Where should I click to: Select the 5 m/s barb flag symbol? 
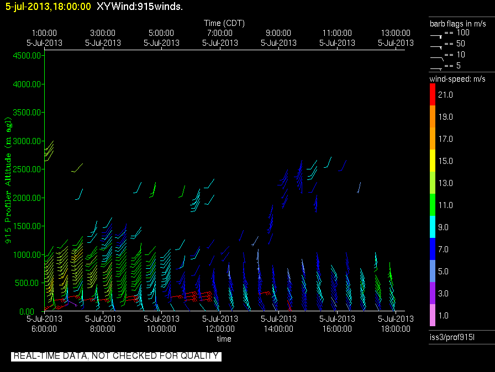436,67
